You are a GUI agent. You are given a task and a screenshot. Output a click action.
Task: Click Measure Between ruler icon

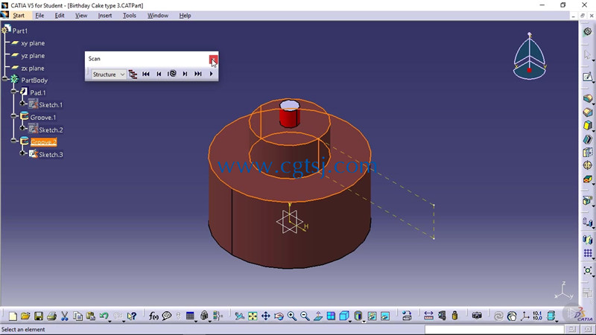point(428,316)
